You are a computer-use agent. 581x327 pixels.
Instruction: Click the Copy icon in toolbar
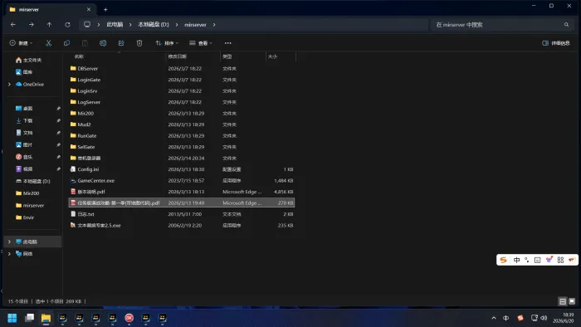(66, 43)
